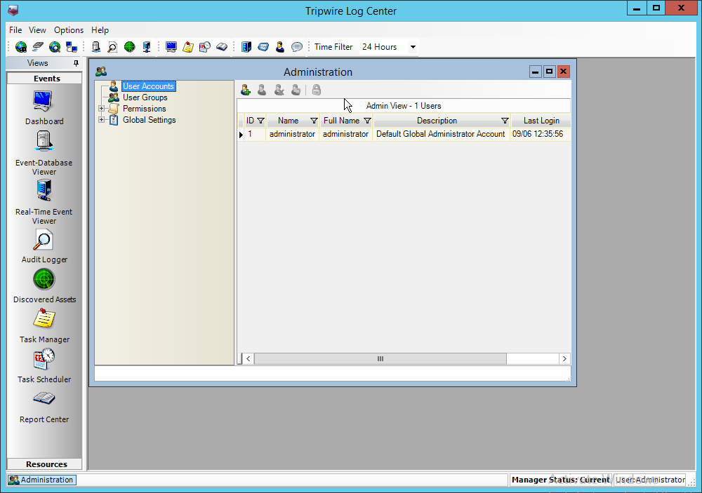Screen dimensions: 702x493
Task: Select the Global Settings tree item
Action: [x=149, y=120]
